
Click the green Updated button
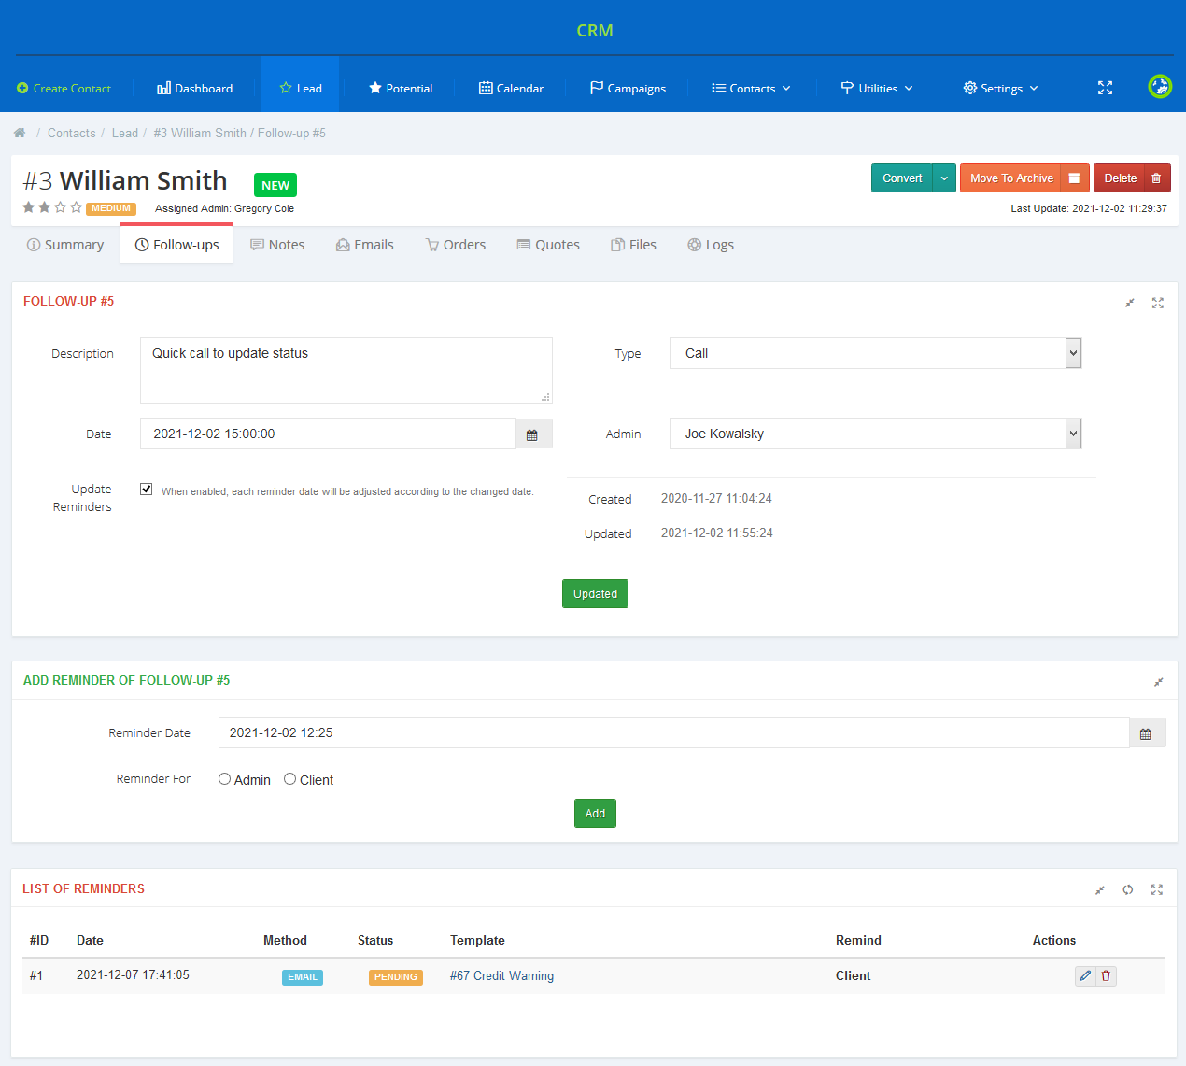tap(595, 594)
